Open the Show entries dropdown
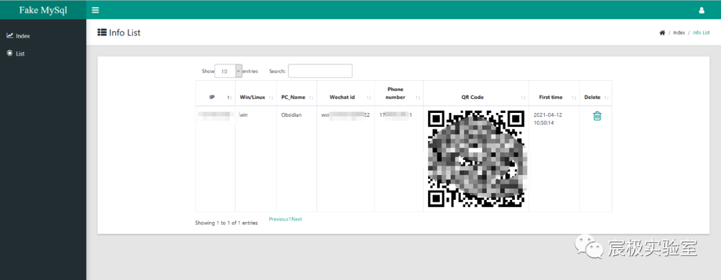Viewport: 721px width, 280px height. coord(228,71)
